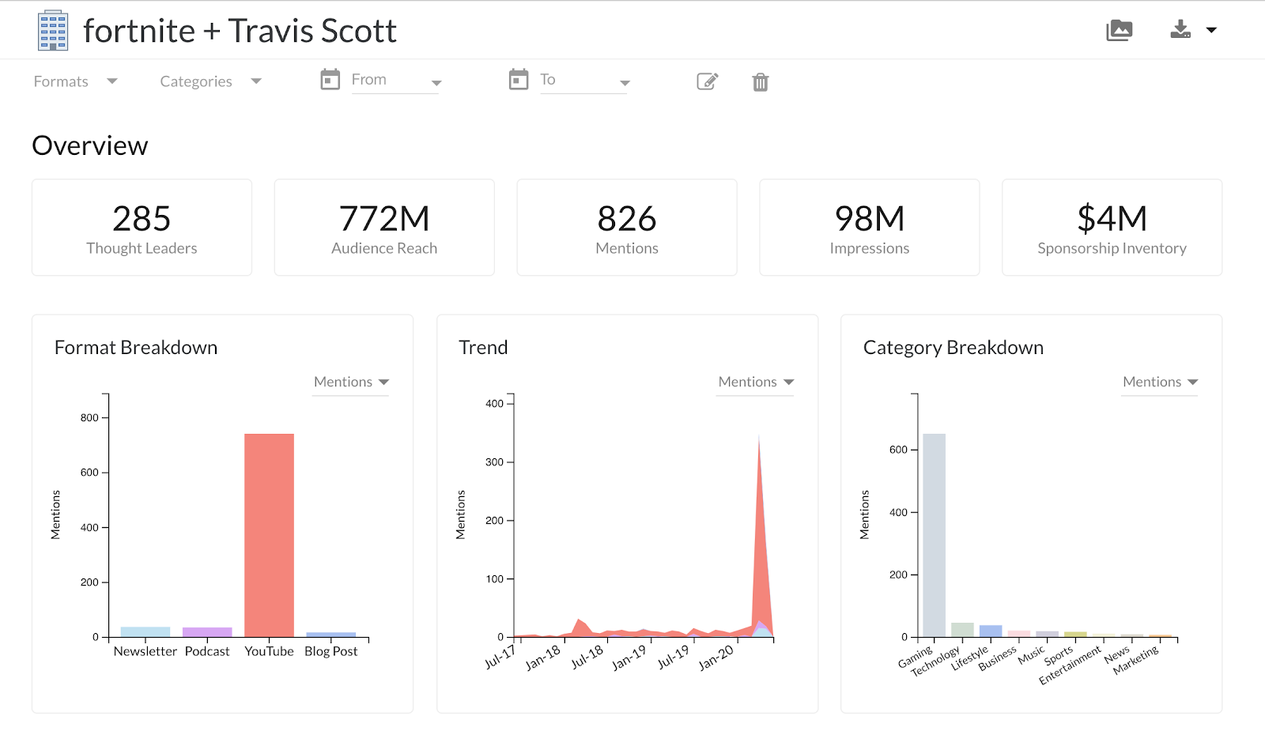Screen dimensions: 1265x731
Task: Open the From date dropdown
Action: pos(436,83)
